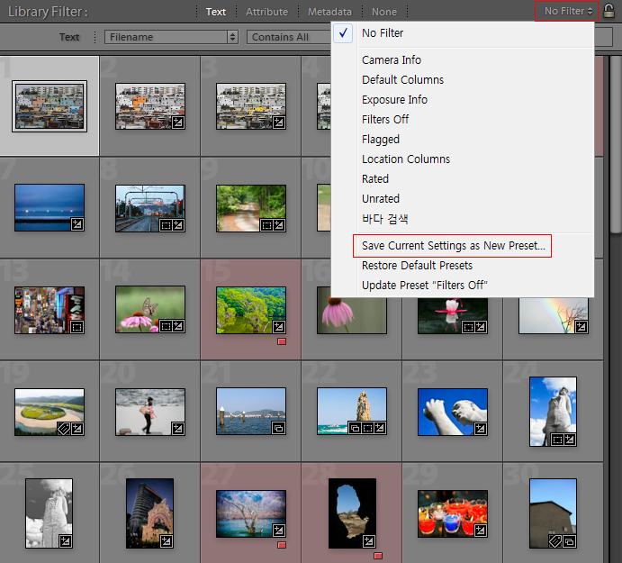The height and width of the screenshot is (563, 622).
Task: Click Save Current Settings as New Preset
Action: tap(454, 246)
